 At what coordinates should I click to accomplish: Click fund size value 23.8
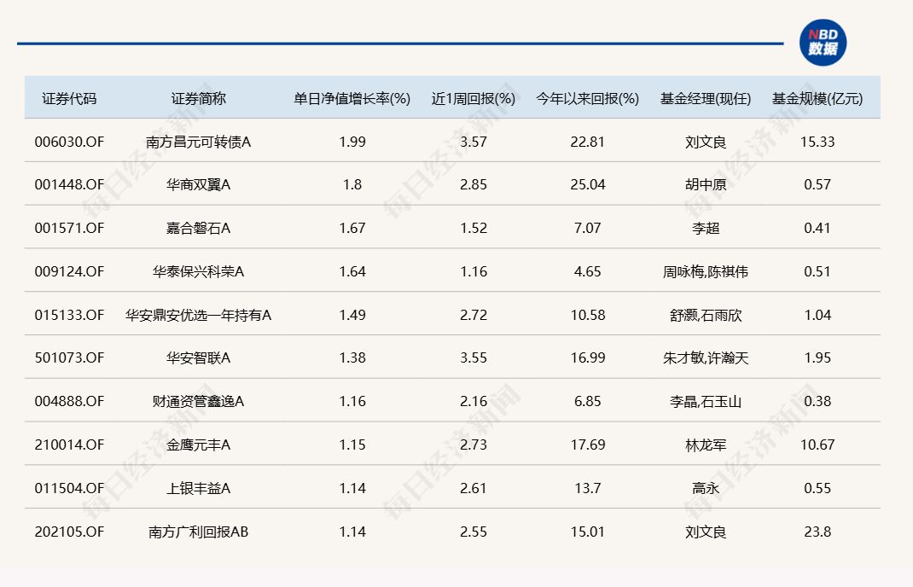click(817, 532)
